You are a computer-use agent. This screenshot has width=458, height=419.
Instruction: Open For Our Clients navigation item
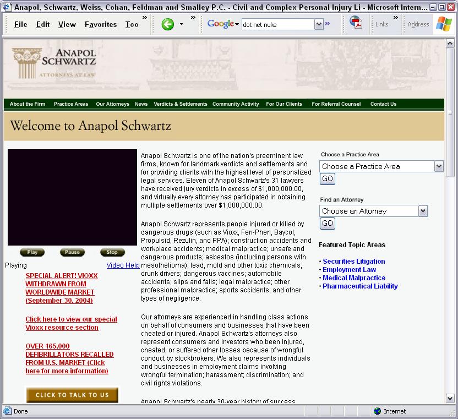click(x=284, y=104)
